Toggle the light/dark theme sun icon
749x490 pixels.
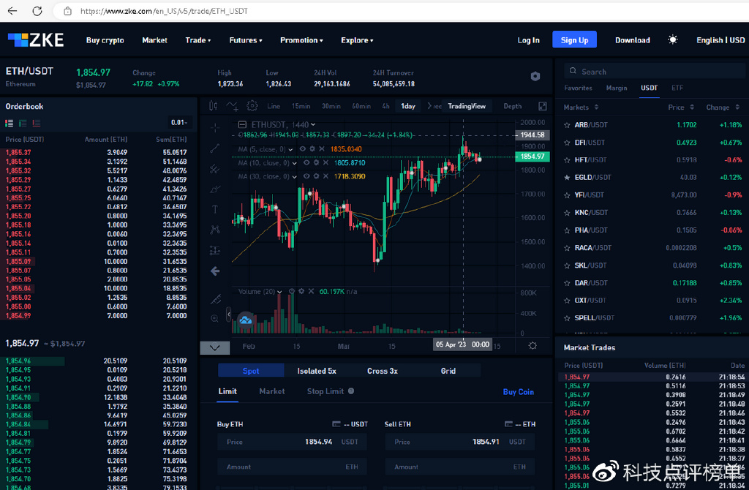[672, 40]
